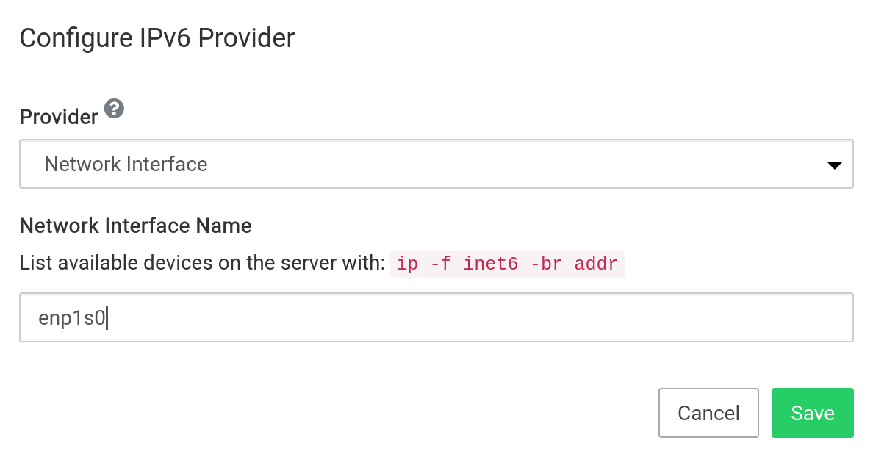Click the "ip" command at snippet start

pos(406,264)
